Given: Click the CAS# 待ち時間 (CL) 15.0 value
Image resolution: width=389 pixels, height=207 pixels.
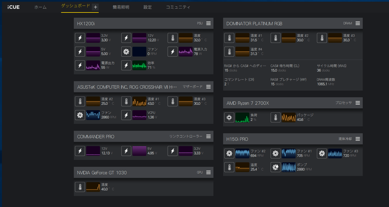Looking at the screenshot, I should [x=279, y=70].
